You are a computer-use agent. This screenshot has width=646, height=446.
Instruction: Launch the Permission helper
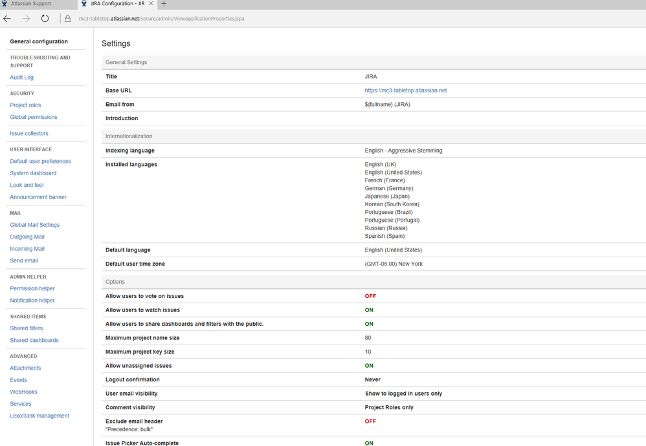32,289
